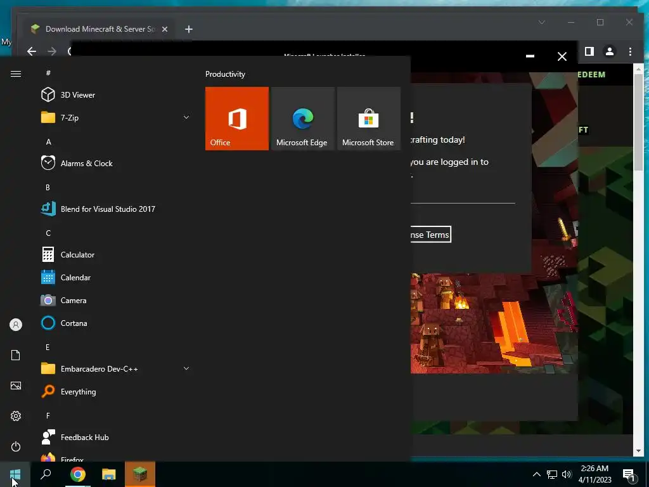Open File Explorer from the taskbar
This screenshot has height=487, width=649.
click(x=109, y=474)
